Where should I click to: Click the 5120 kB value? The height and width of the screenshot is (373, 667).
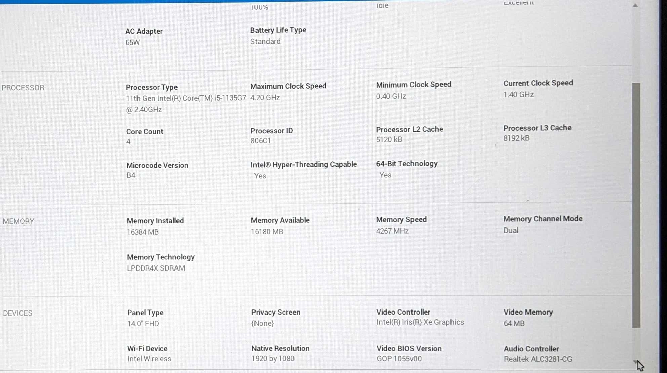[389, 140]
